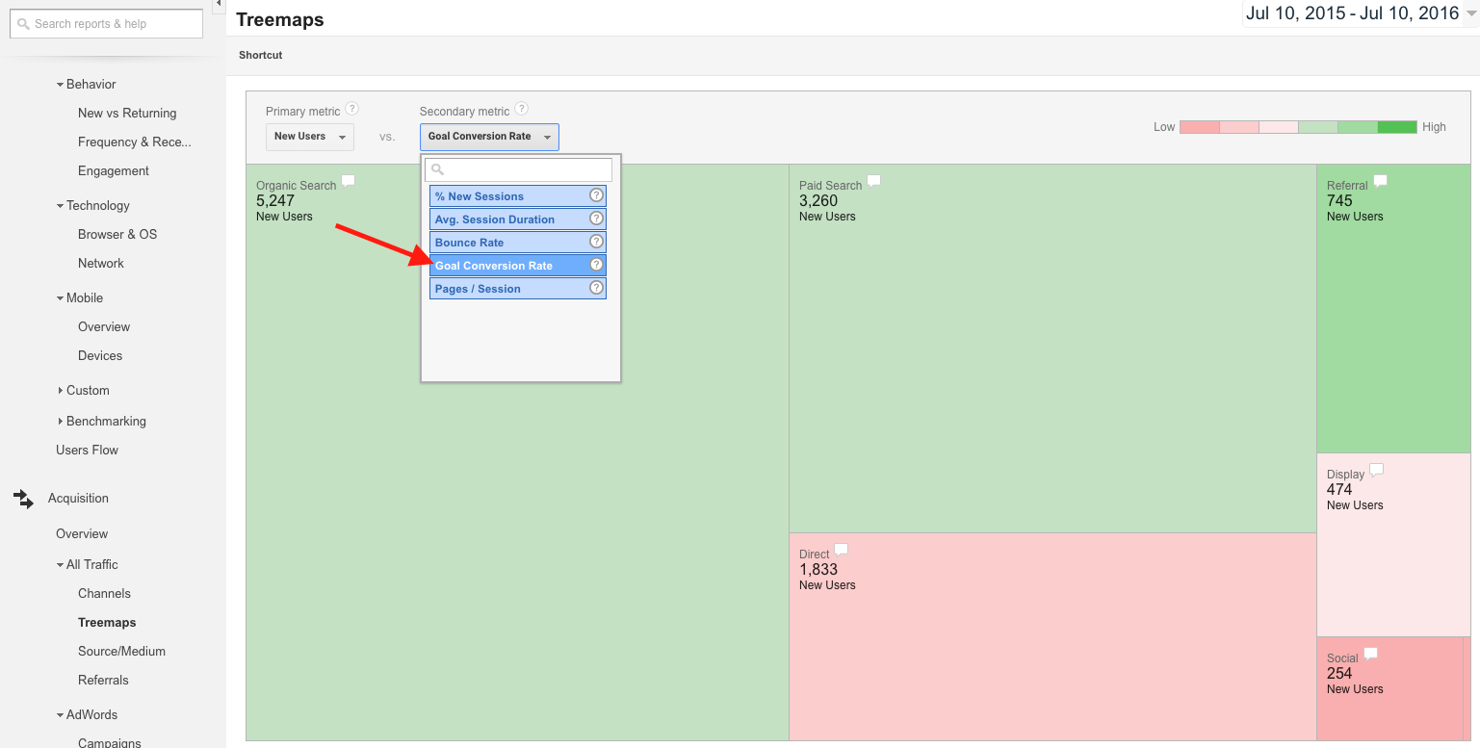Open the New Users primary metric dropdown
Image resolution: width=1480 pixels, height=748 pixels.
click(309, 137)
